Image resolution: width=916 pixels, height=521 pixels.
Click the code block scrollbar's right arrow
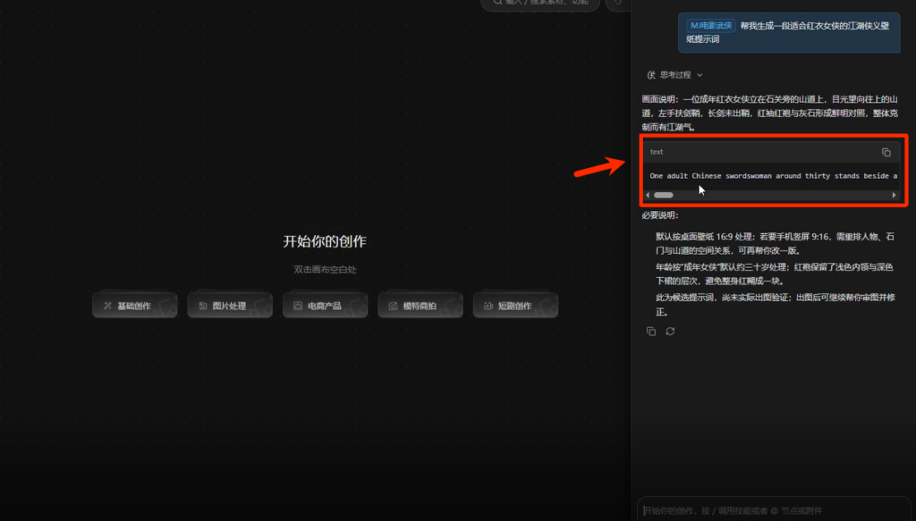[x=894, y=195]
